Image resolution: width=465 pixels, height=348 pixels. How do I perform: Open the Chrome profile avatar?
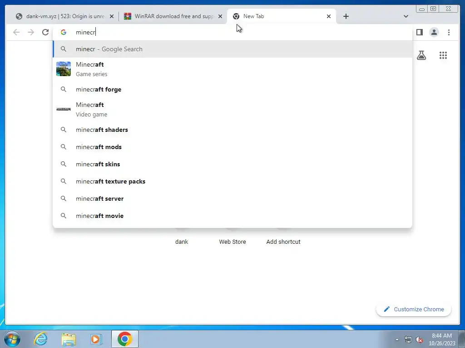[434, 32]
